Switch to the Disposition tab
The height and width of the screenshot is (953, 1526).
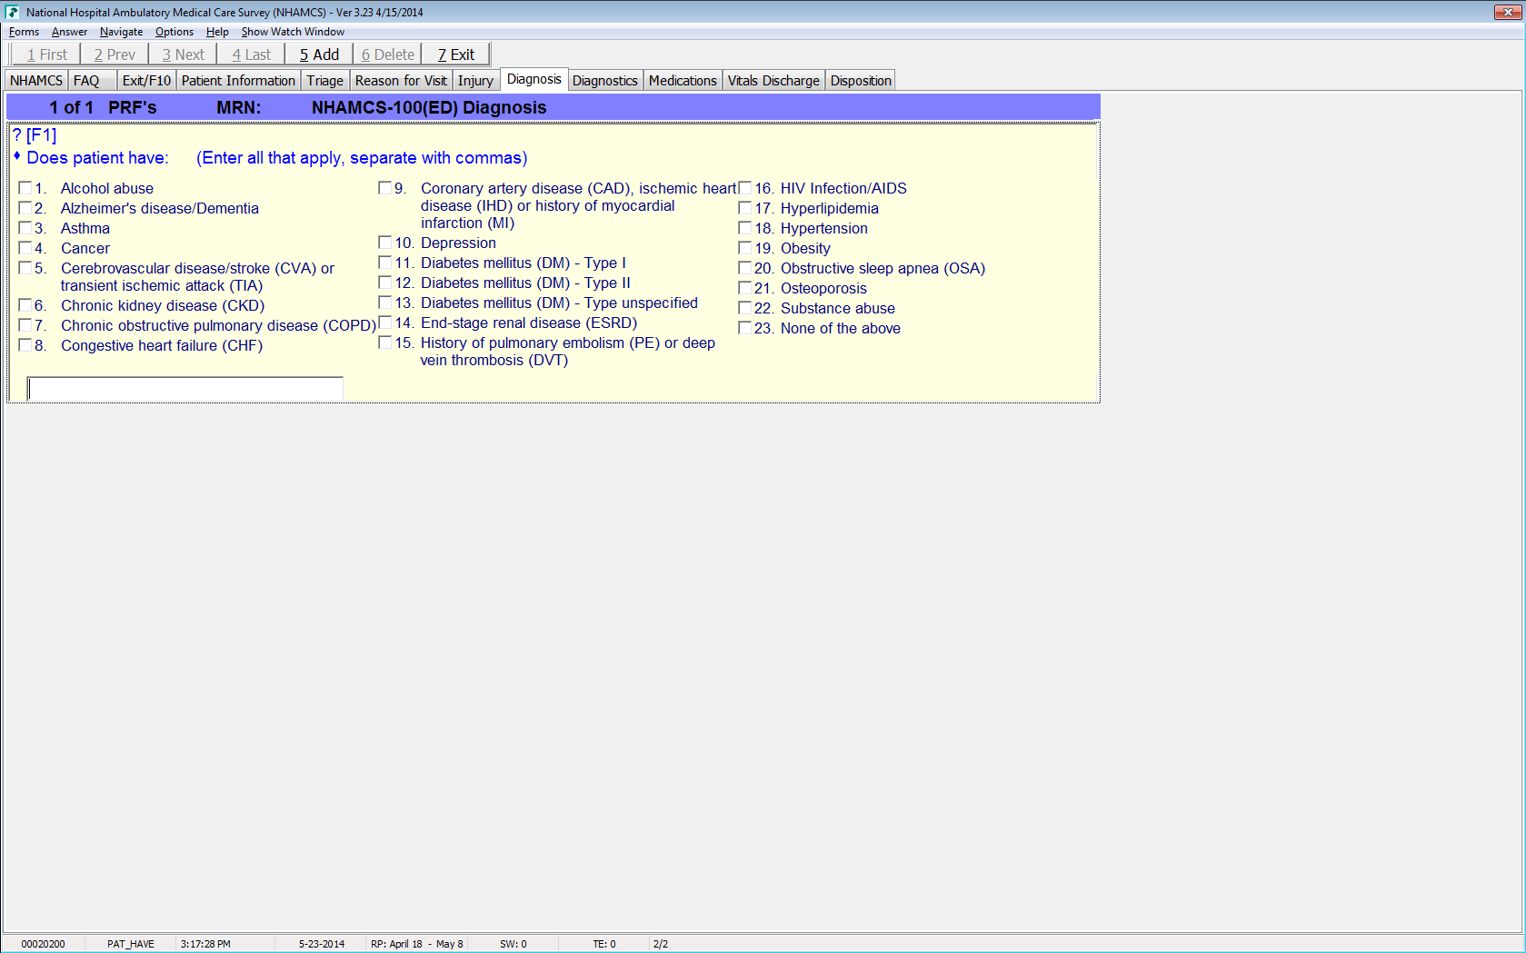pyautogui.click(x=861, y=81)
